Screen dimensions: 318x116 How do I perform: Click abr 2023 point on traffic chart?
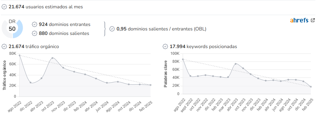coord(41,78)
